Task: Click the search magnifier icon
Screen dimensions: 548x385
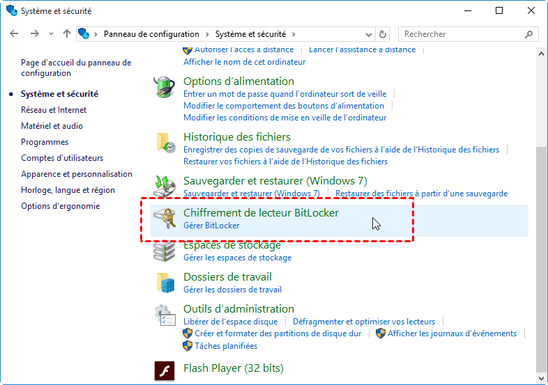Action: coord(528,34)
